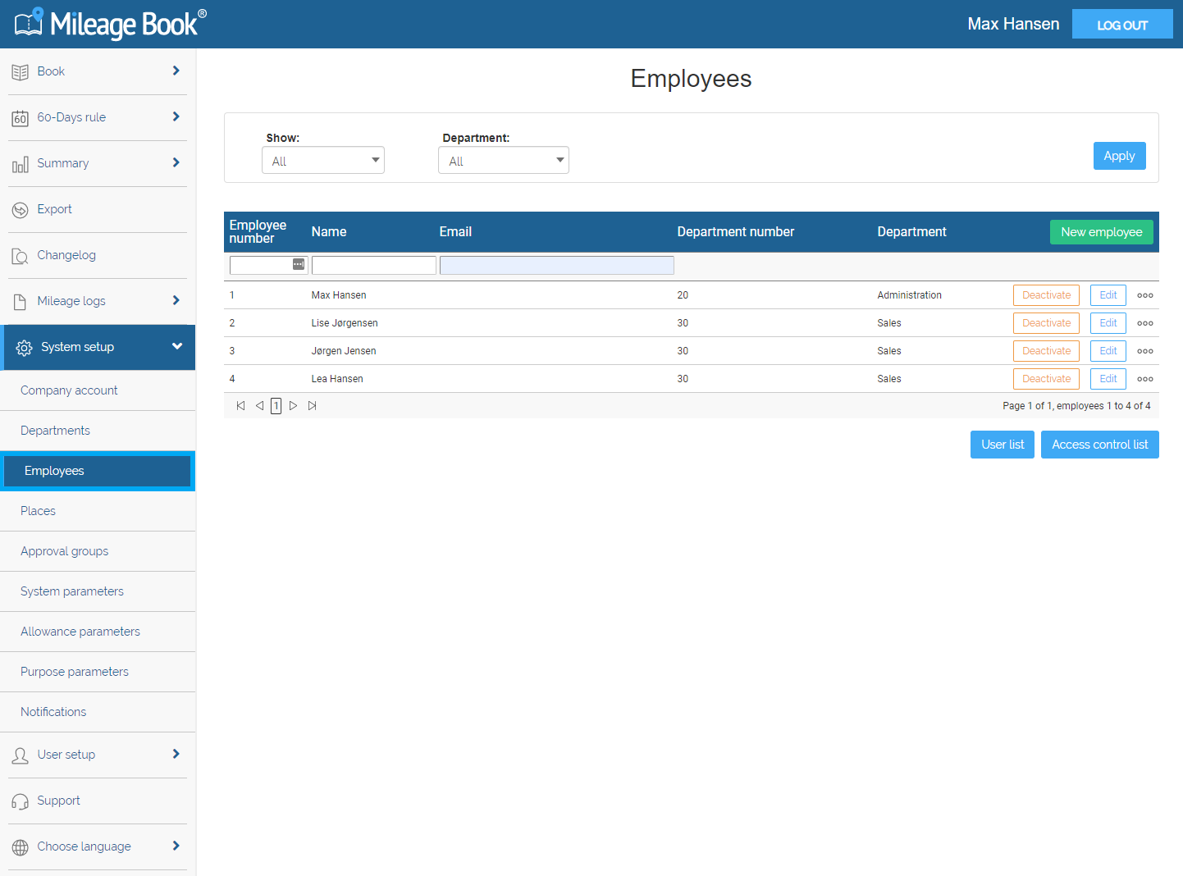This screenshot has height=876, width=1183.
Task: Sort by Department number column header
Action: (735, 232)
